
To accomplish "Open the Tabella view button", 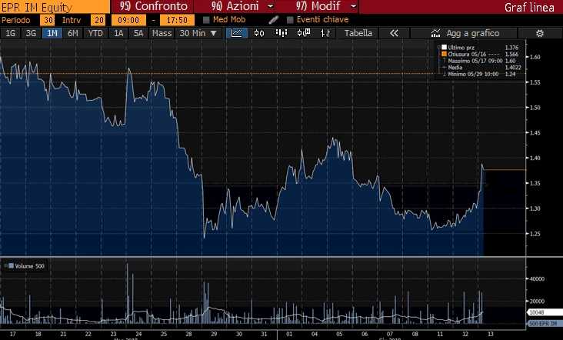I will 358,33.
